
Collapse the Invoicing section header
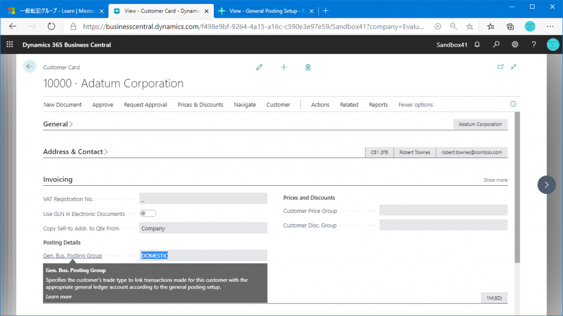coord(57,179)
